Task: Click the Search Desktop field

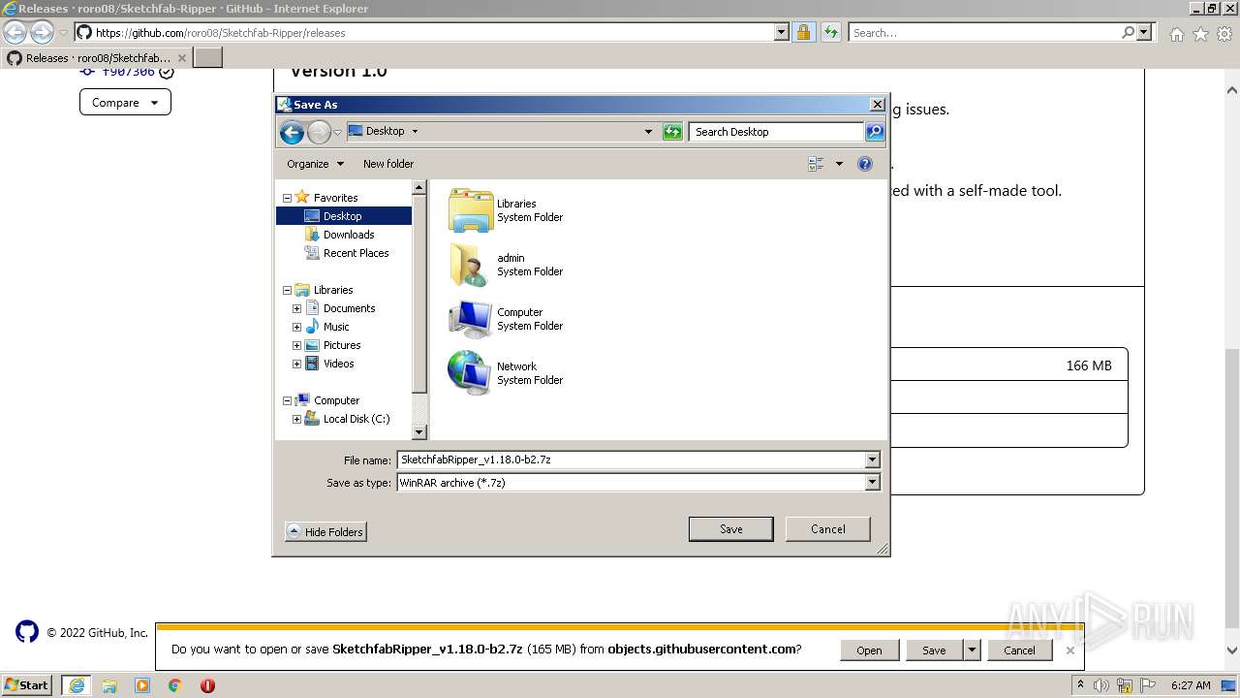Action: [777, 132]
